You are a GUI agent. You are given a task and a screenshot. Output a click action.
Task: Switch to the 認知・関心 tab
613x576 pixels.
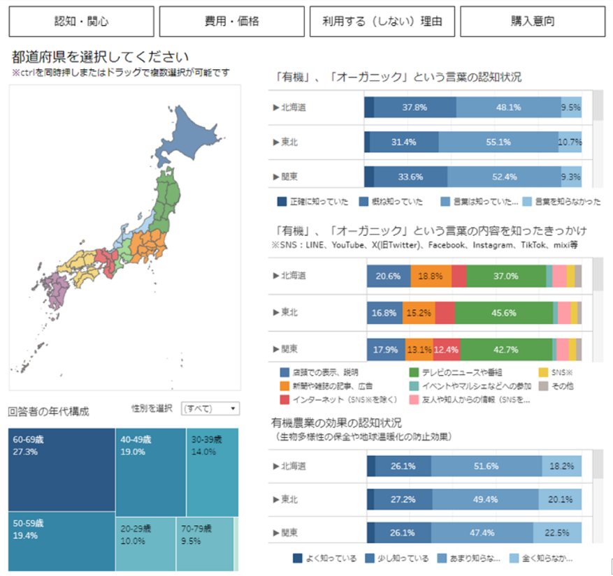pos(80,21)
